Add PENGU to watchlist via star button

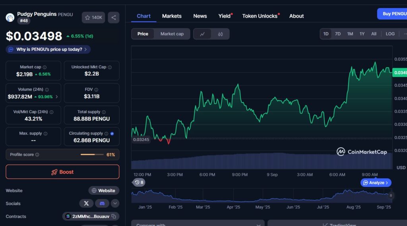click(x=93, y=18)
